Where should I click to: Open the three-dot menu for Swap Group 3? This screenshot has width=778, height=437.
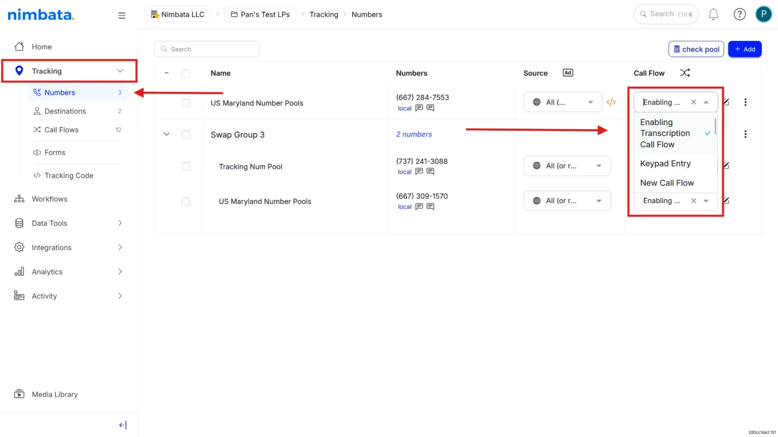click(745, 134)
